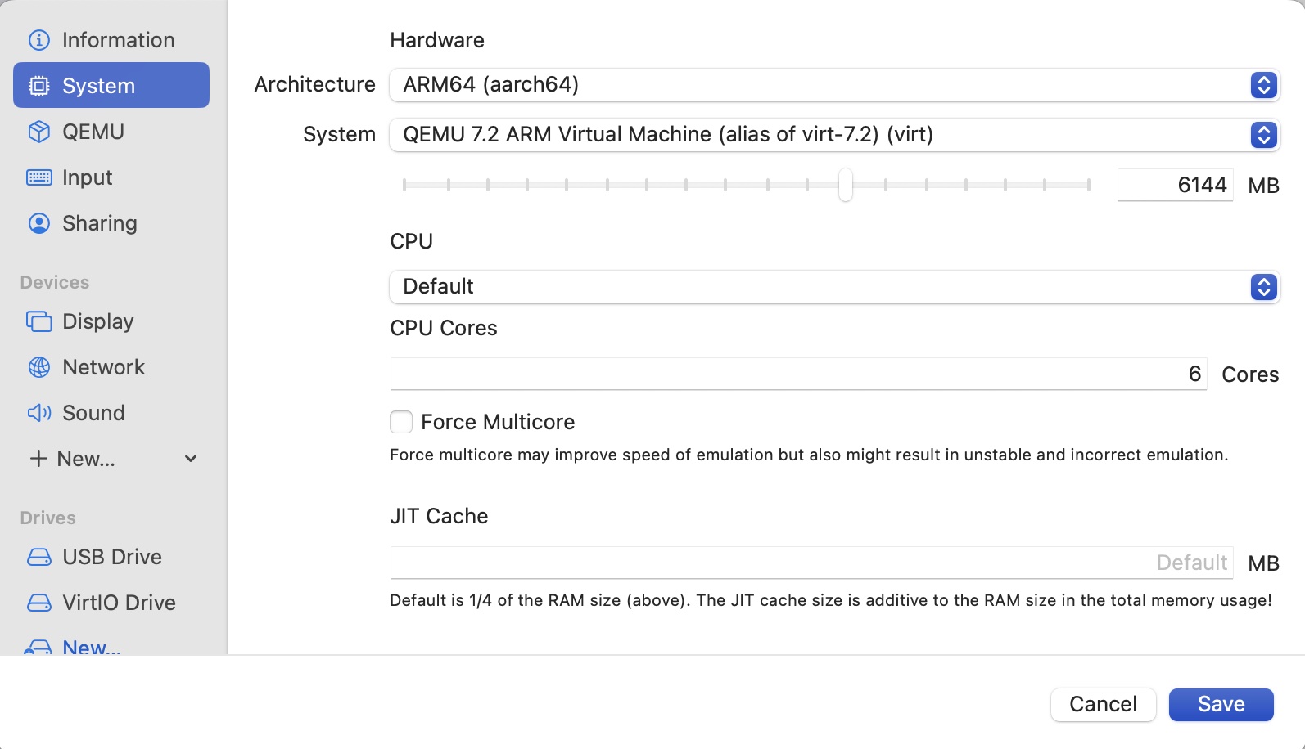Click the Sound speaker icon
Image resolution: width=1305 pixels, height=749 pixels.
[39, 413]
